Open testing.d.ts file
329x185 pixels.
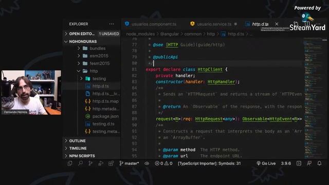pos(103,124)
